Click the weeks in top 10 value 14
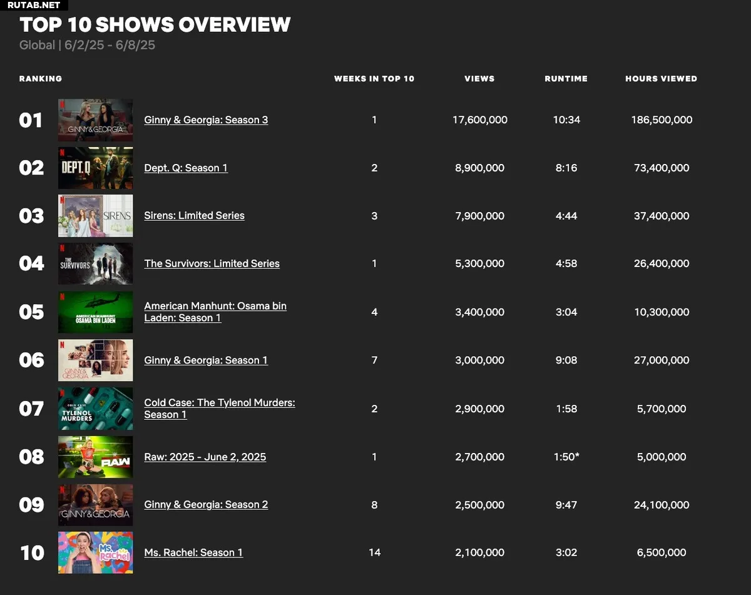This screenshot has height=595, width=751. [x=374, y=552]
